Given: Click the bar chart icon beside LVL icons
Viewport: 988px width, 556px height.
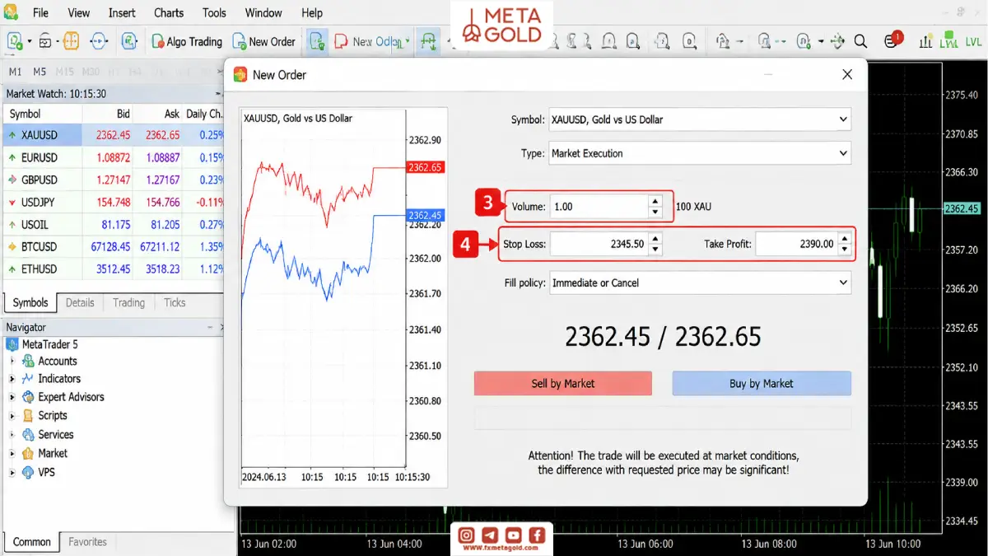Looking at the screenshot, I should click(925, 41).
